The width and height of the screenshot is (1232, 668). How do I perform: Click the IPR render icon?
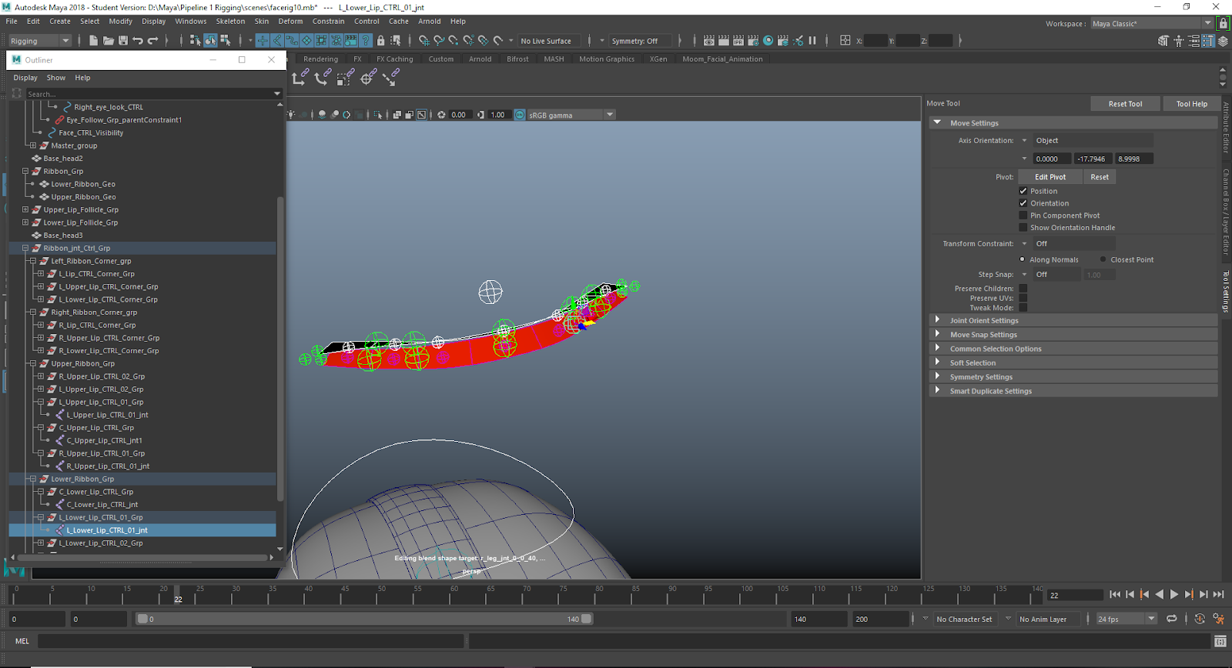[738, 41]
